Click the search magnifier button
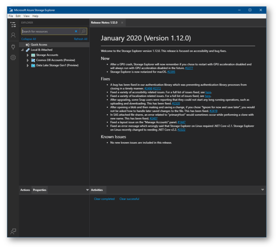The height and width of the screenshot is (247, 277). click(x=83, y=31)
